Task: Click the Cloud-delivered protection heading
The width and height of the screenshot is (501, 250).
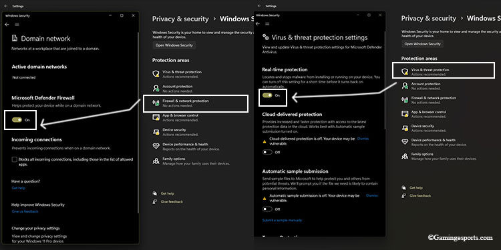Action: 292,114
